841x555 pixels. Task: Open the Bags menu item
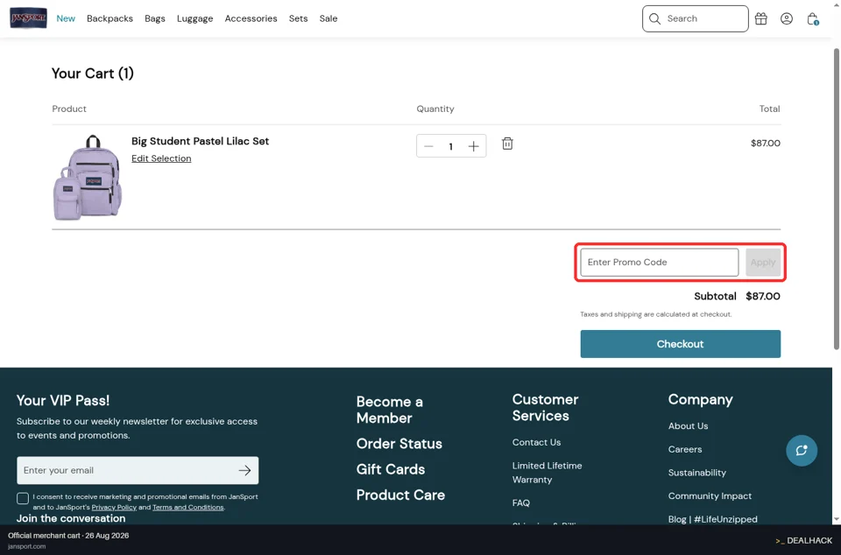point(155,18)
